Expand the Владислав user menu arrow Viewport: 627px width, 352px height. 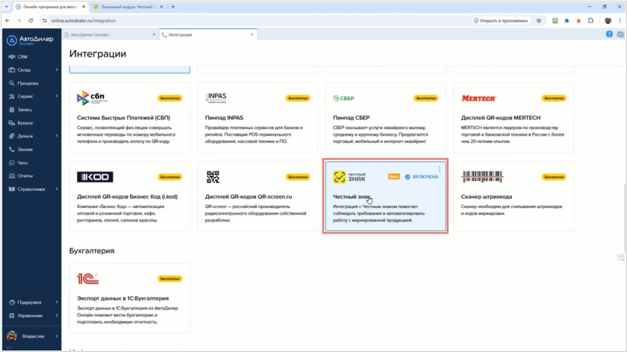click(57, 336)
